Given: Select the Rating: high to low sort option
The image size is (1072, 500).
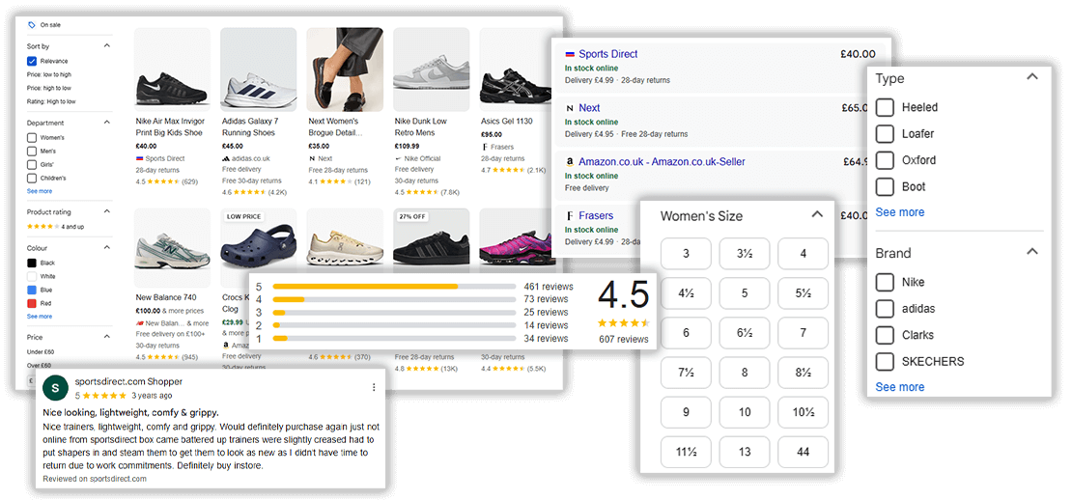Looking at the screenshot, I should [x=49, y=101].
